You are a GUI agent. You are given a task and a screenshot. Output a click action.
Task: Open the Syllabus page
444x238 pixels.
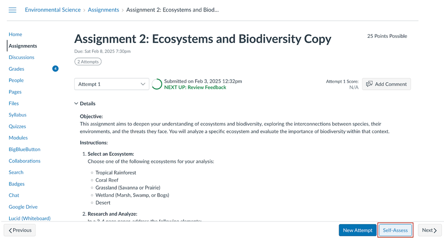tap(18, 115)
